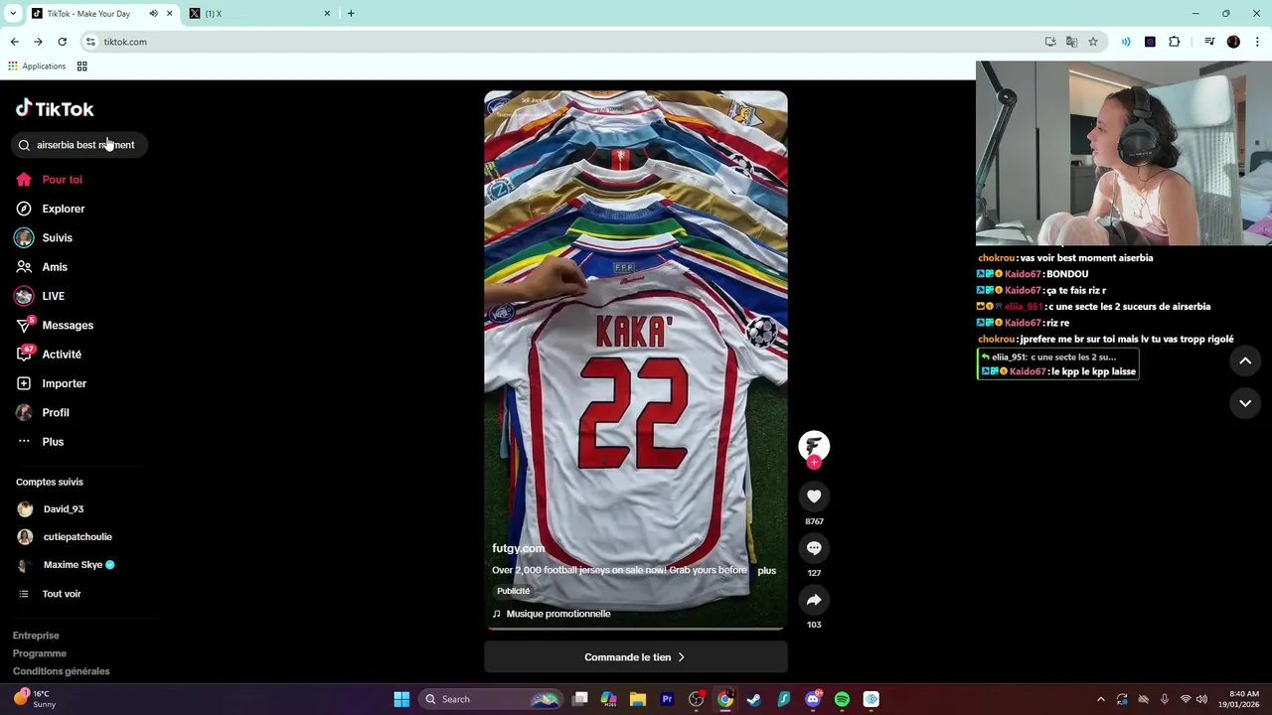
Task: View site information icon in address bar
Action: coord(90,42)
